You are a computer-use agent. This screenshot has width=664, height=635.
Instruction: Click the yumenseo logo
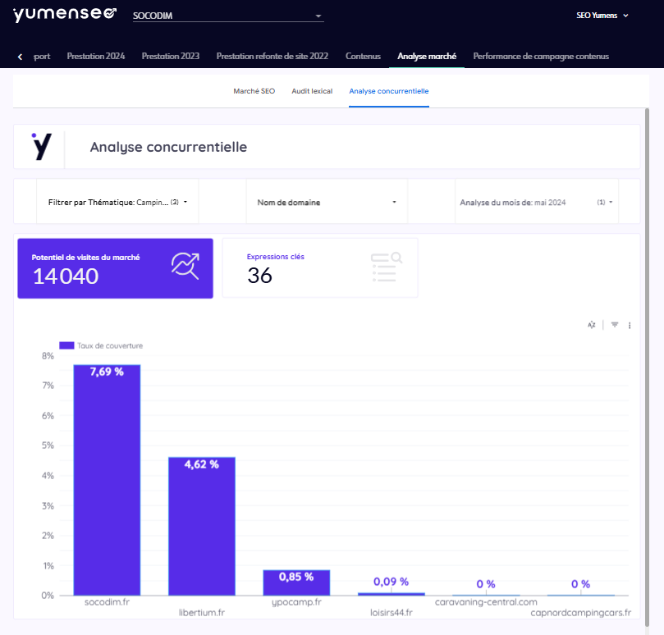point(65,14)
